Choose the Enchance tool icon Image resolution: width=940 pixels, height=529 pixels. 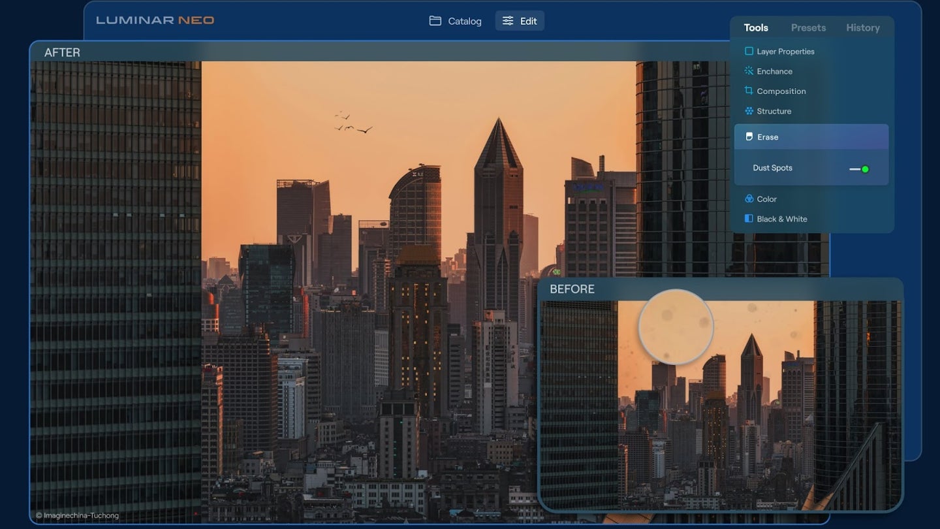point(749,71)
